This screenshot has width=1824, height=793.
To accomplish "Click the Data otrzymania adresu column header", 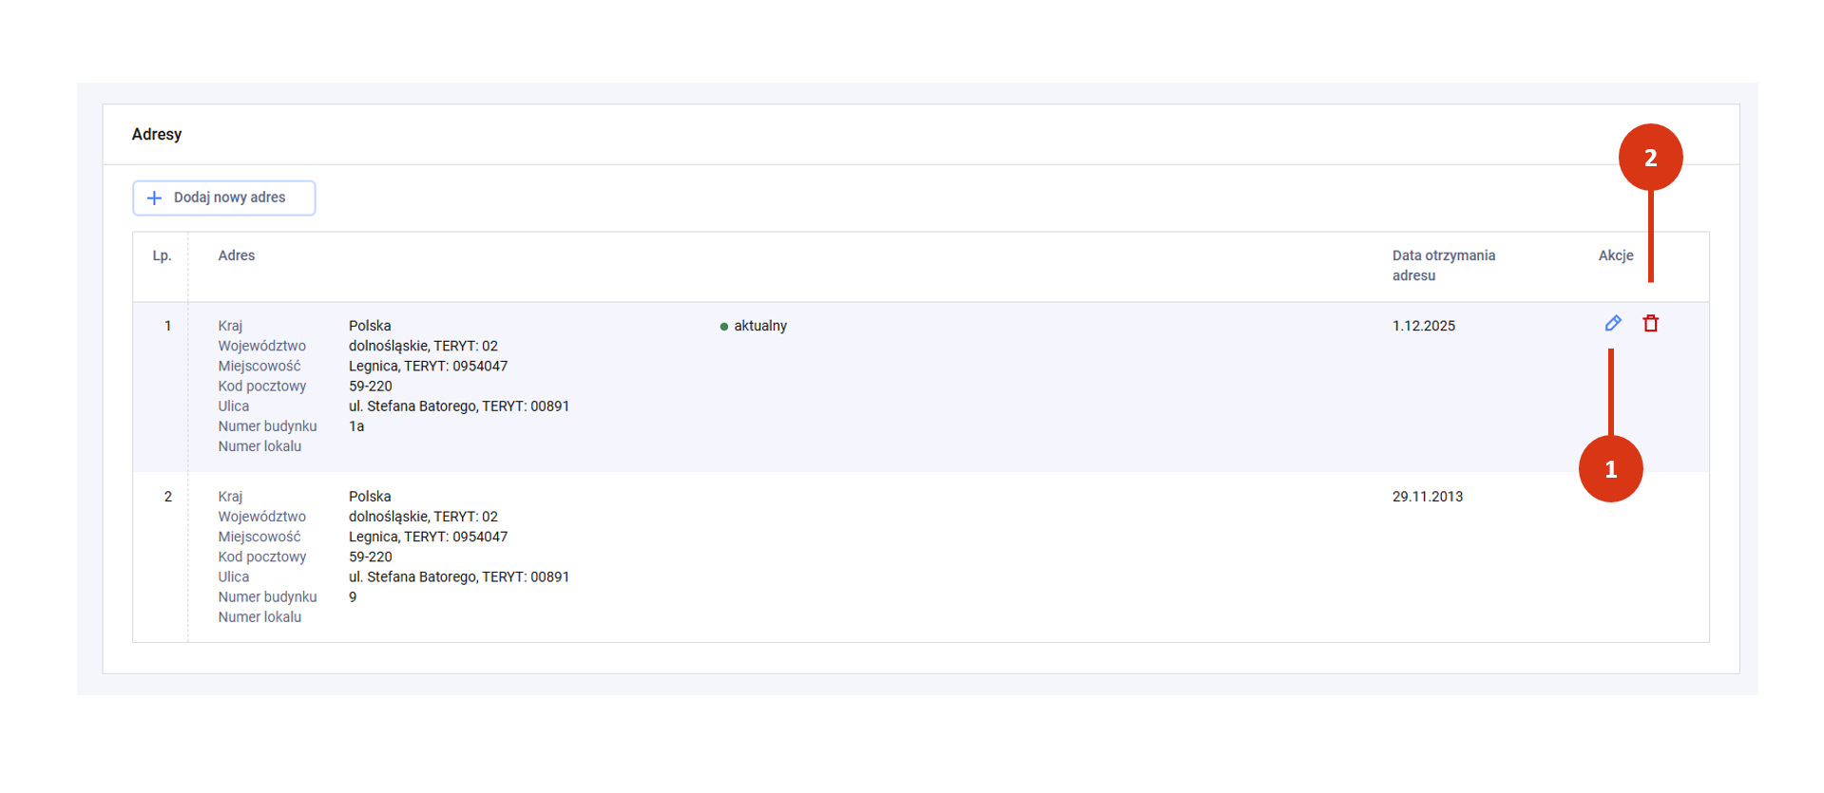I will tap(1443, 265).
